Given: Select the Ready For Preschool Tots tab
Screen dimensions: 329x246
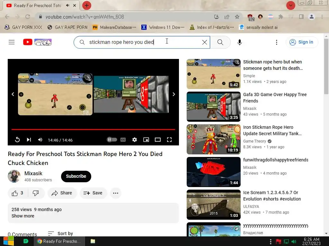Looking at the screenshot, I should (38, 5).
